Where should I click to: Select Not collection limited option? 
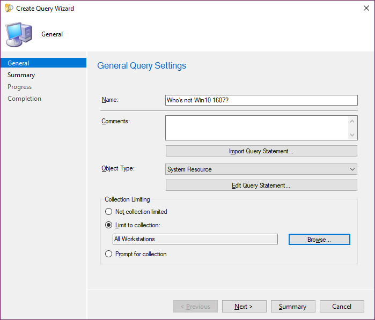(109, 212)
